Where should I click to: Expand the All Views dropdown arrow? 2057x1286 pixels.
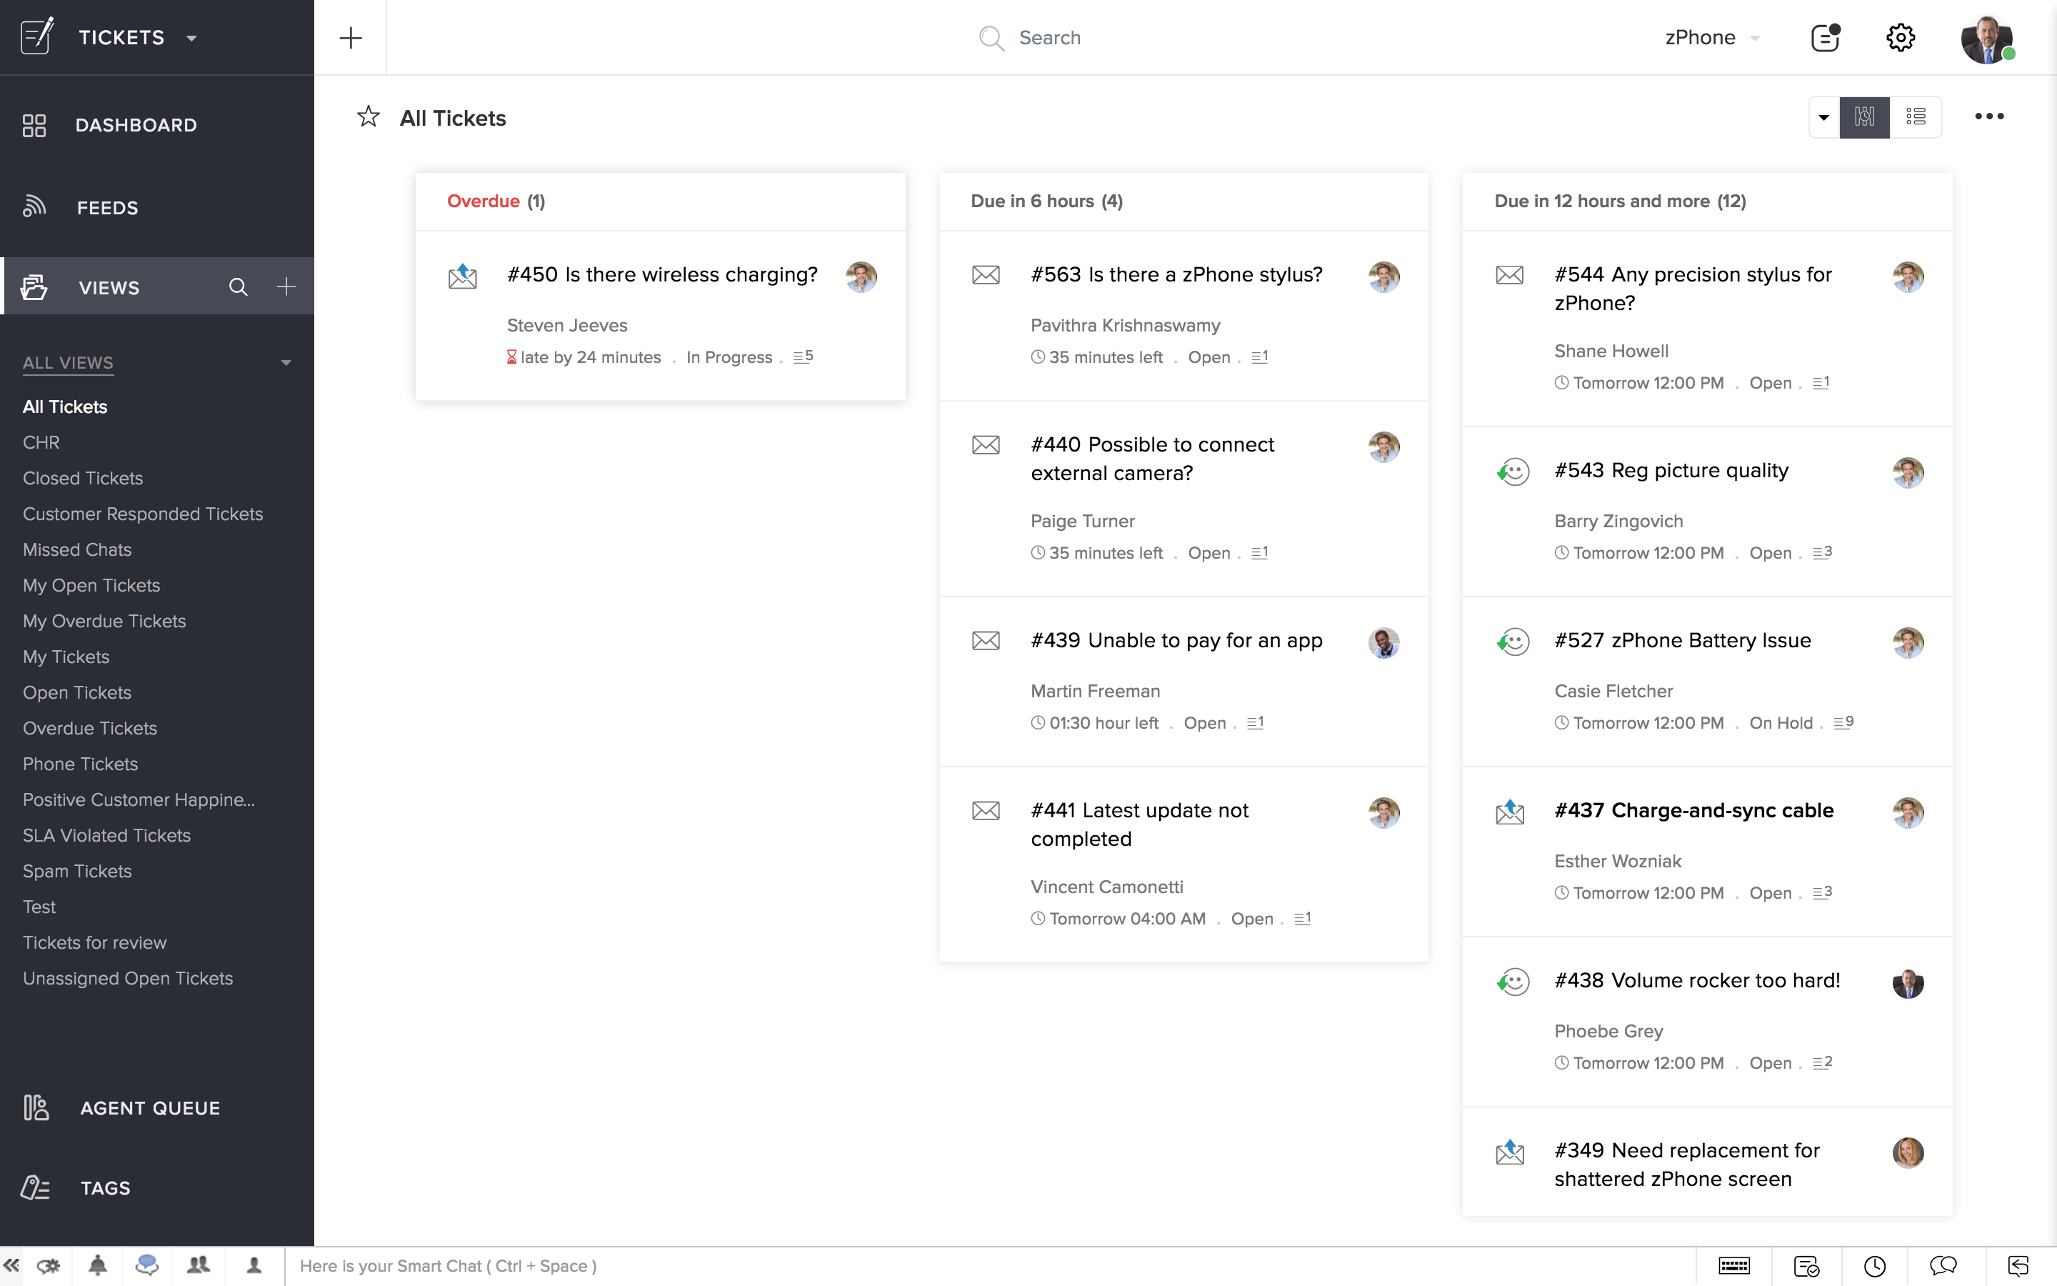tap(286, 363)
